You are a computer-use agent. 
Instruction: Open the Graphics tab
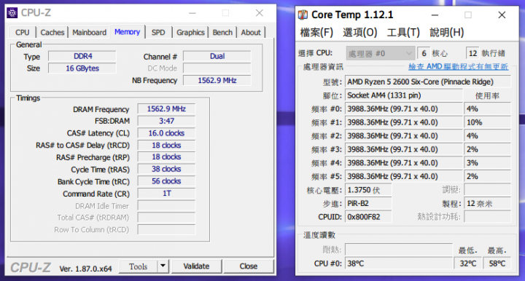tap(190, 33)
